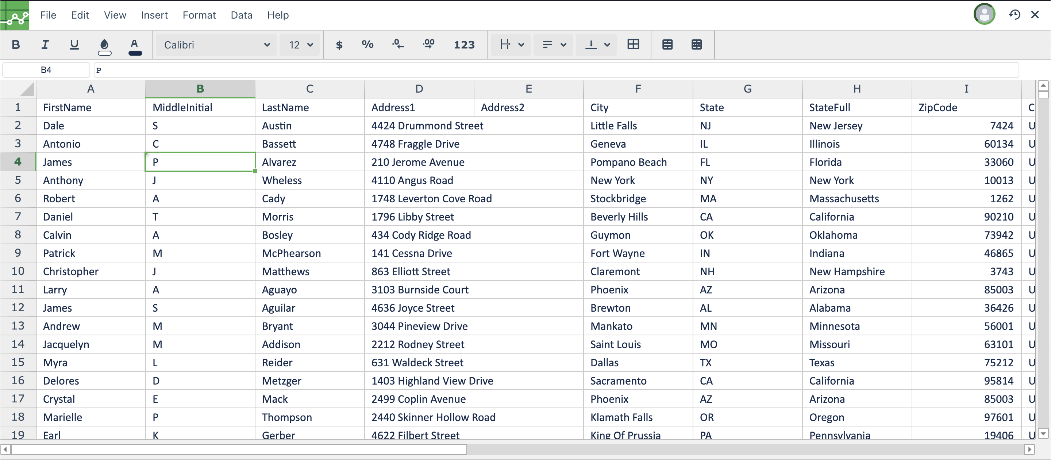
Task: Select cell '1748 Leverton Cove Road'
Action: 474,198
